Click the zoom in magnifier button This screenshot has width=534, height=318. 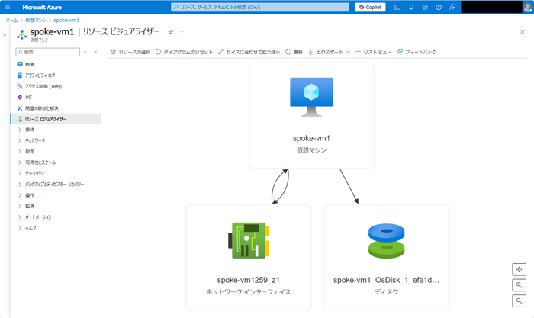520,285
